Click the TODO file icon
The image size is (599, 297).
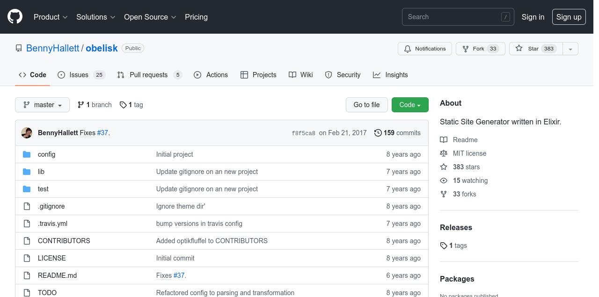27,293
